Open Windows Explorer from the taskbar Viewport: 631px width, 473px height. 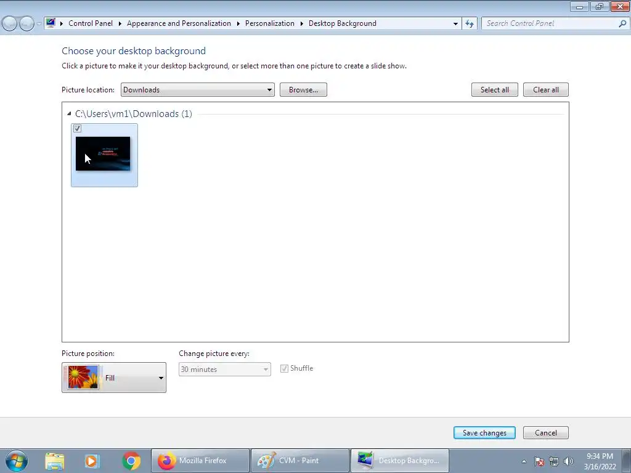55,461
